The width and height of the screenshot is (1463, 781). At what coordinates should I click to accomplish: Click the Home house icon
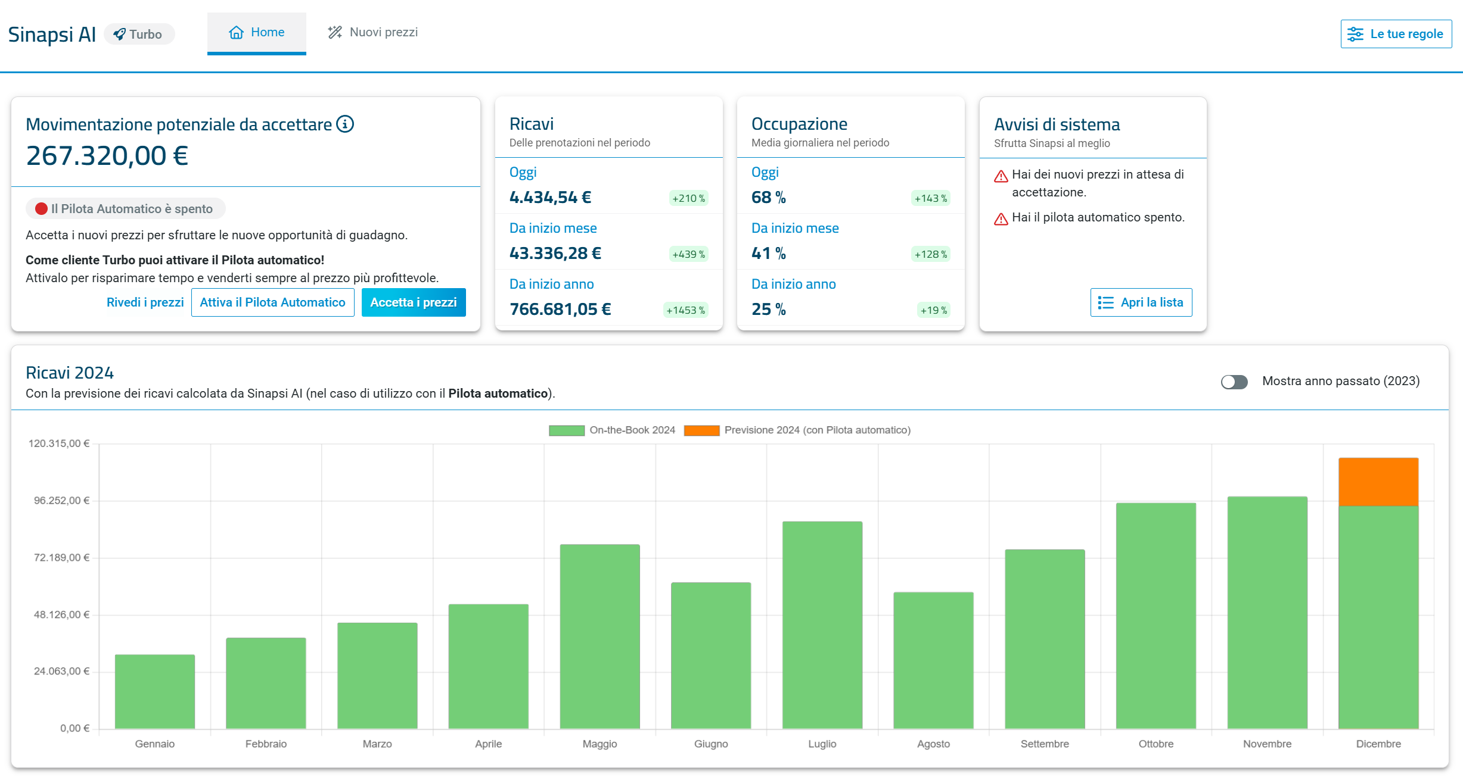tap(237, 33)
